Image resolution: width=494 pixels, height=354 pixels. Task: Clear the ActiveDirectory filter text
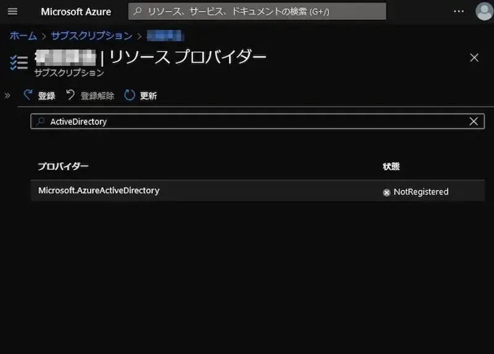click(x=474, y=121)
